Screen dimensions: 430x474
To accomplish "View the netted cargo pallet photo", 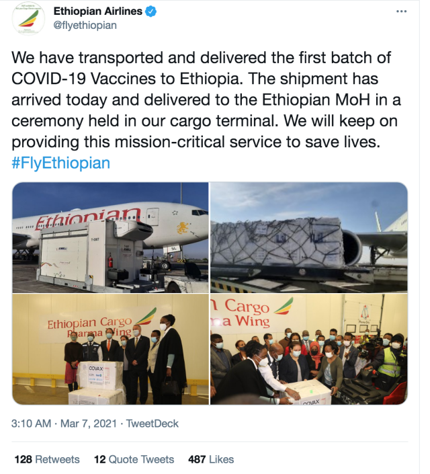I will pos(309,237).
